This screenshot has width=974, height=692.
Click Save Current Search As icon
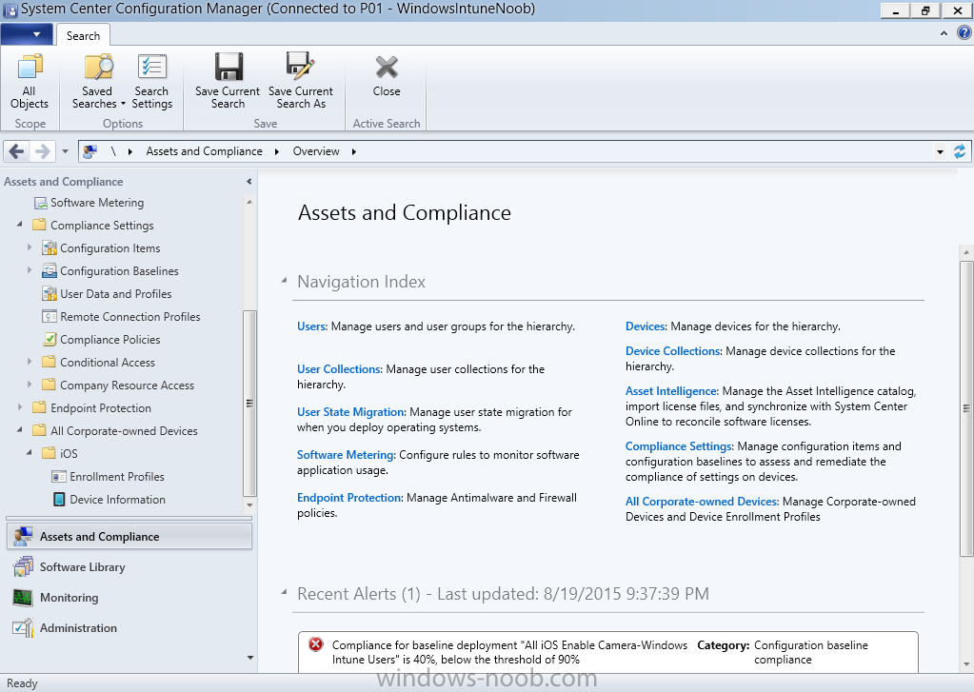pos(301,67)
